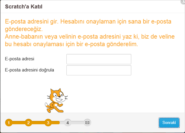This screenshot has width=185, height=133.
Task: Focus the E-posta adresi input field
Action: pyautogui.click(x=99, y=59)
